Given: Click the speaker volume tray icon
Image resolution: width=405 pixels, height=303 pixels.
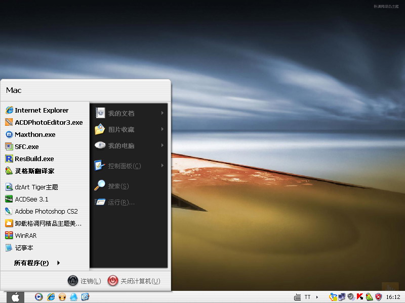Looking at the screenshot, I should pyautogui.click(x=351, y=297).
